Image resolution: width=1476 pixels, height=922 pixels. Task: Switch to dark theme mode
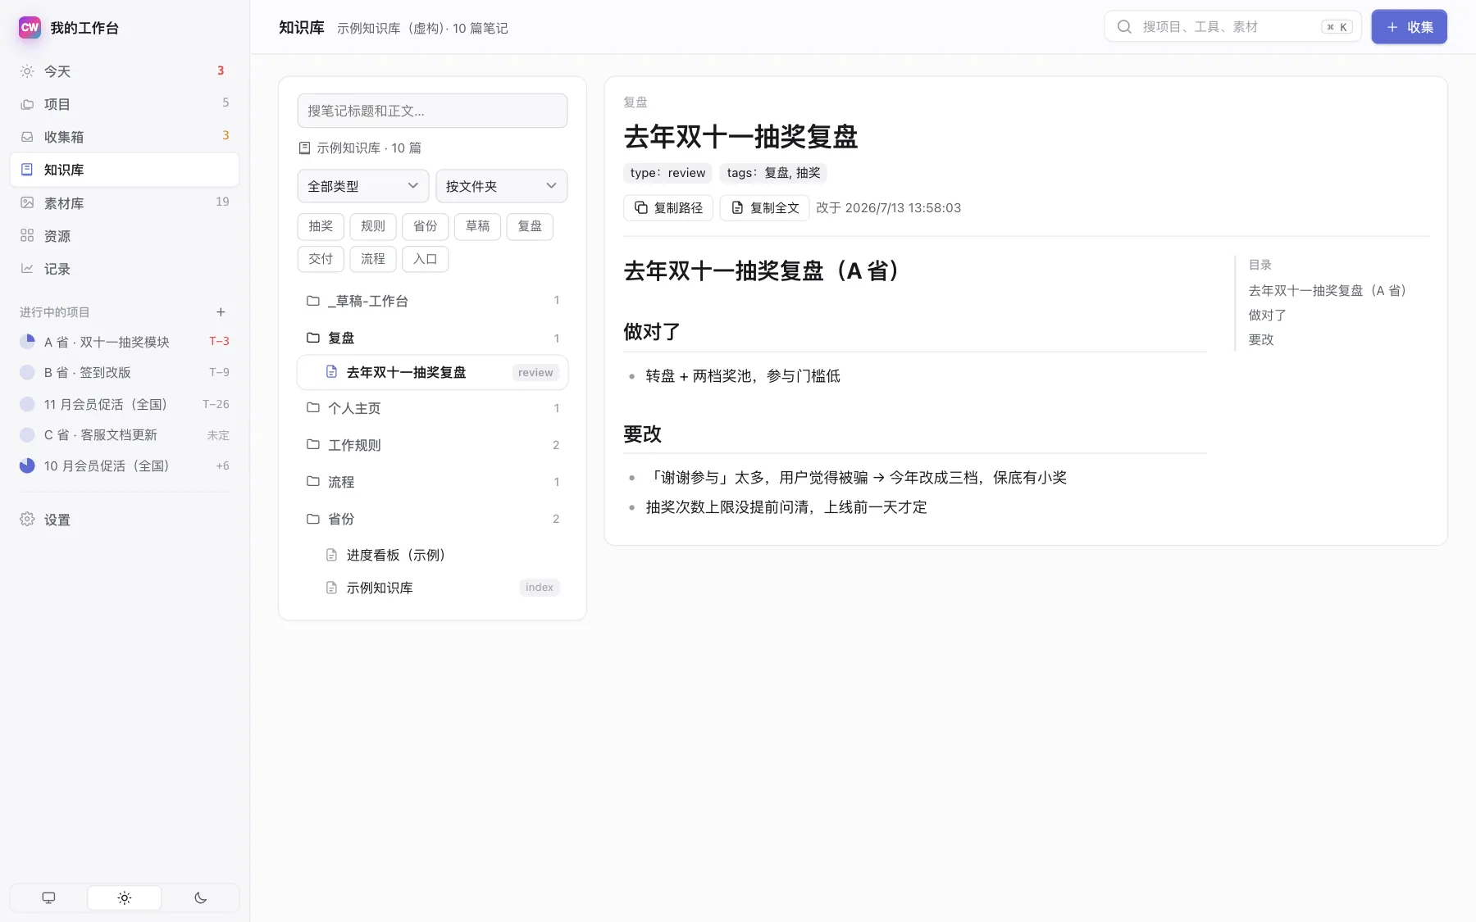click(200, 897)
